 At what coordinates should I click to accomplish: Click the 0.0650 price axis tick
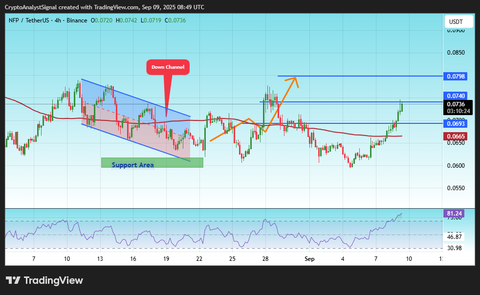[x=456, y=143]
